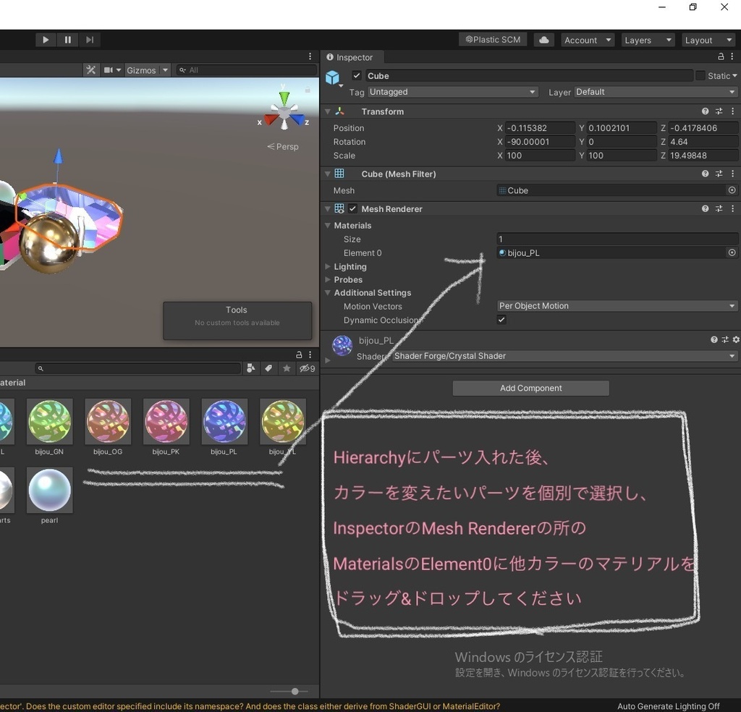Click the Plastic SCM button
This screenshot has width=741, height=712.
click(493, 40)
